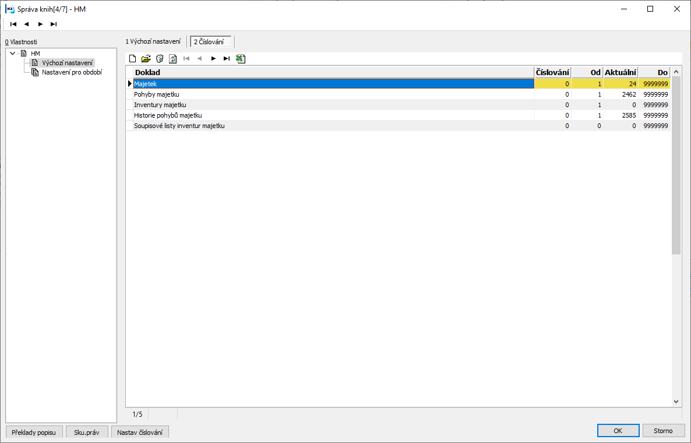This screenshot has height=443, width=691.
Task: Go to the next book in window toolbar
Action: [40, 24]
